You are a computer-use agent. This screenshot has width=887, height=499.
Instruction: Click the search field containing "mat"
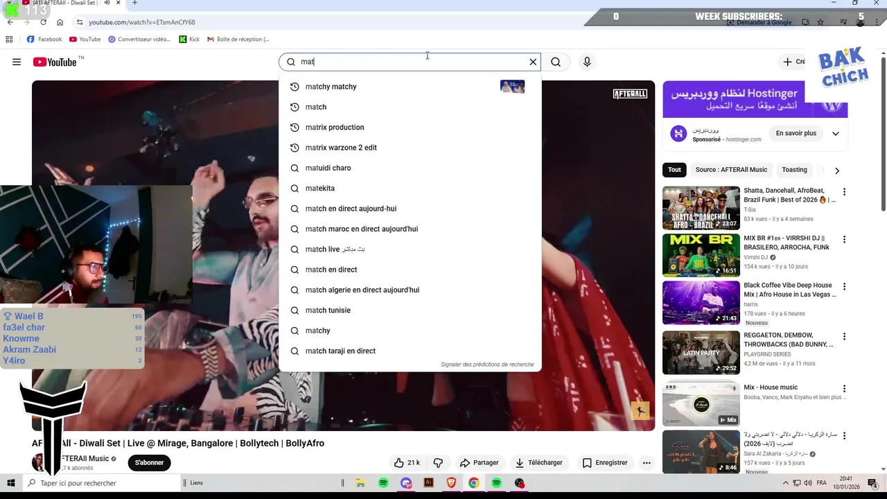pos(409,62)
